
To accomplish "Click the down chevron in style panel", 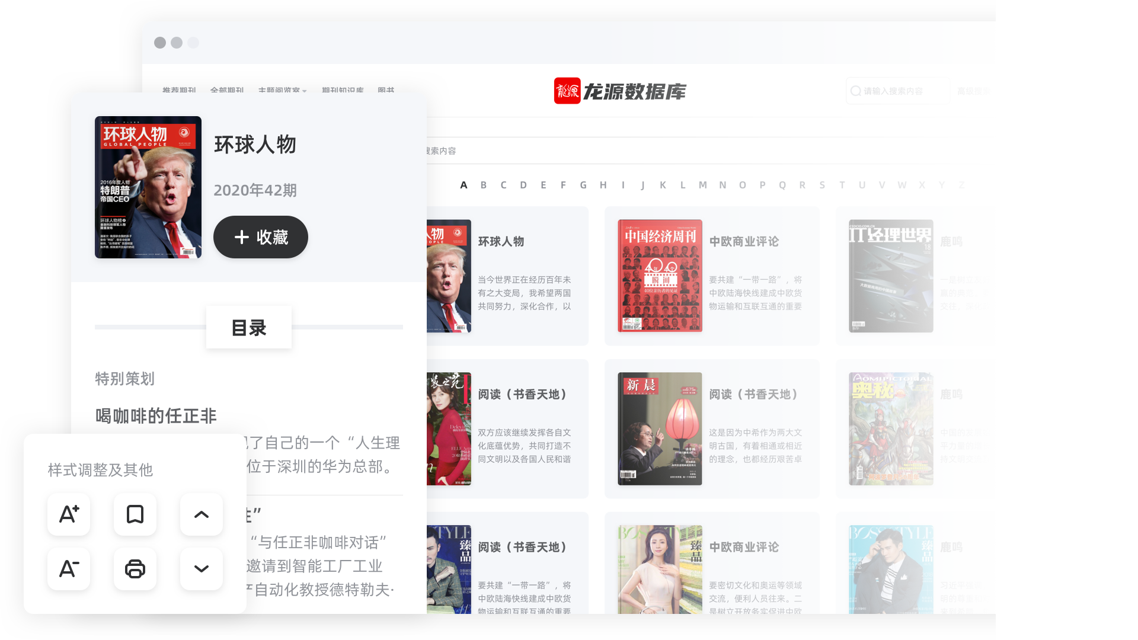I will pyautogui.click(x=202, y=569).
